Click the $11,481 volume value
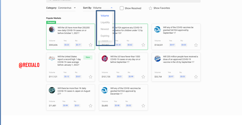This screenshot has height=125, width=242. click(53, 106)
